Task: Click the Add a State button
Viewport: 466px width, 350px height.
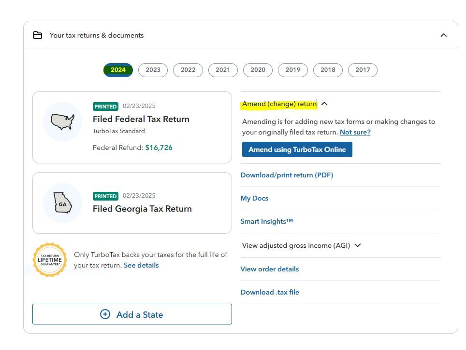Action: pos(132,314)
